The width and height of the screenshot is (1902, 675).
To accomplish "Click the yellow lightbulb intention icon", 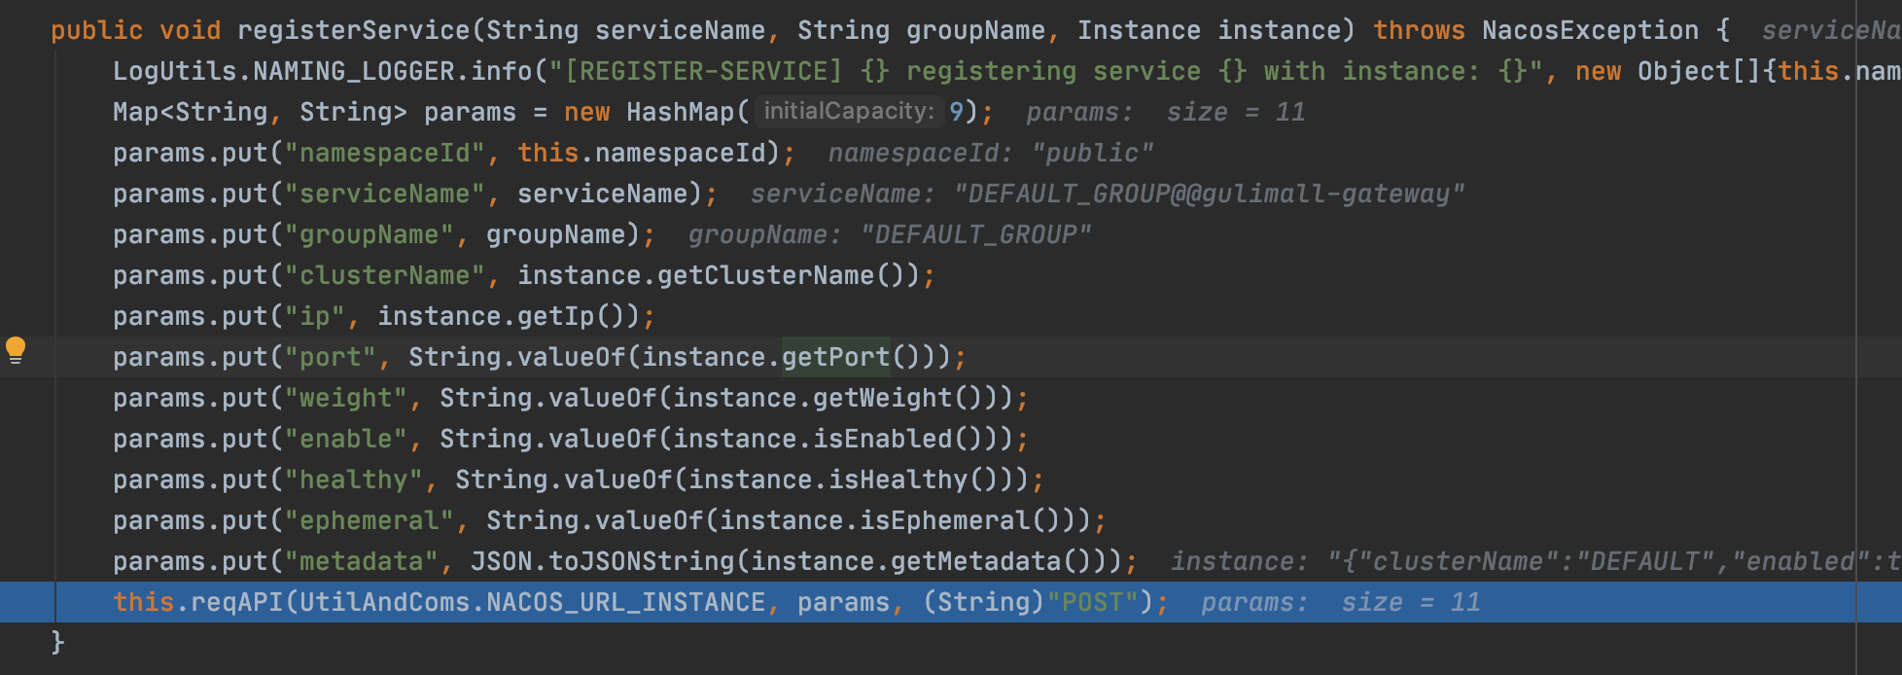I will [x=16, y=350].
